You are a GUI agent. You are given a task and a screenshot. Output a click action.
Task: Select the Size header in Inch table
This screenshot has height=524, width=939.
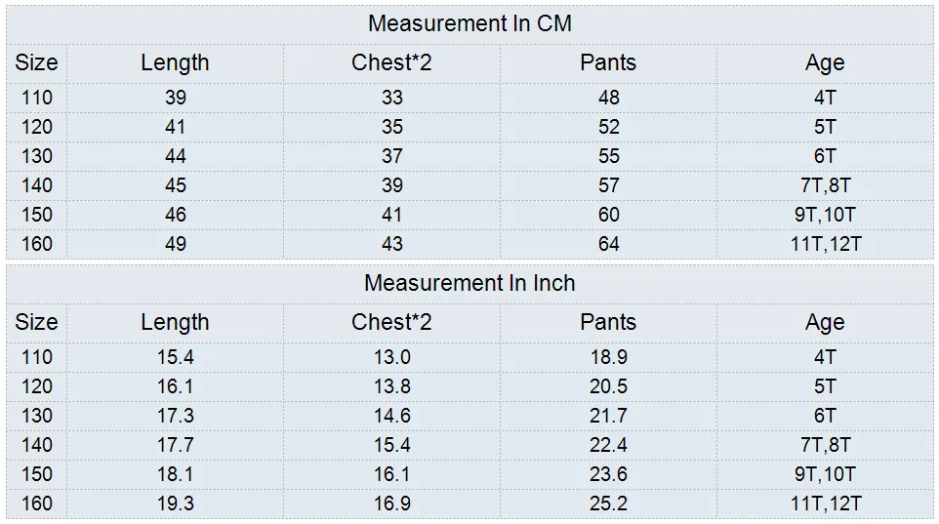pyautogui.click(x=36, y=322)
